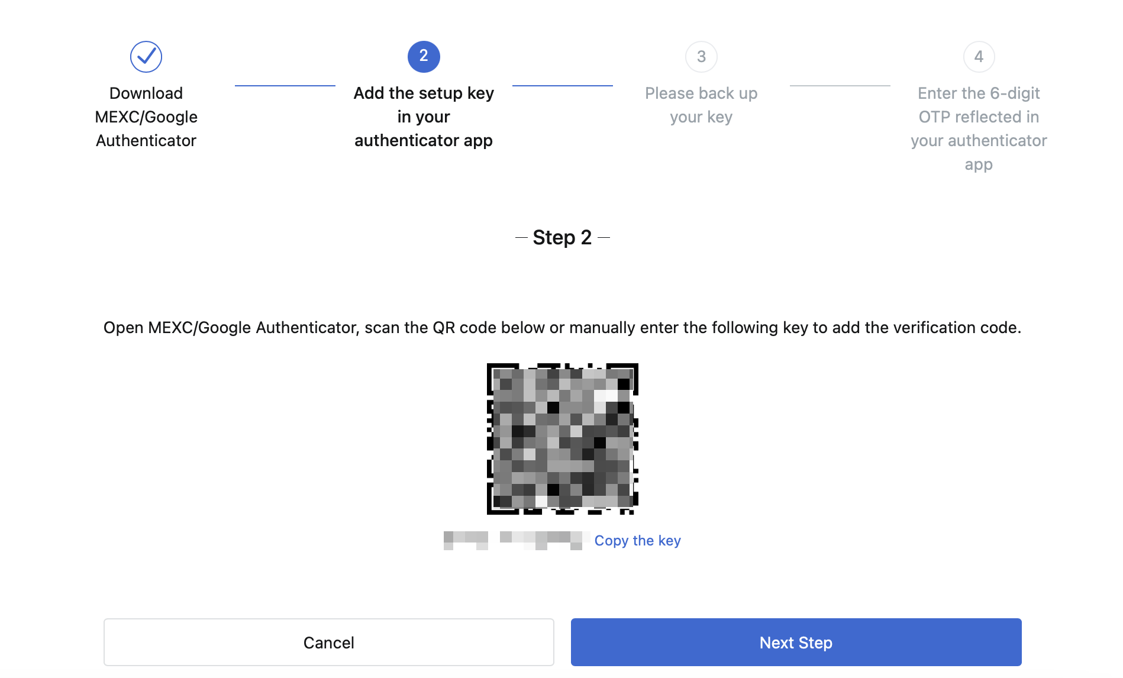Screen dimensions: 1123x678
Task: Proceed with the Next Step button
Action: pyautogui.click(x=796, y=643)
